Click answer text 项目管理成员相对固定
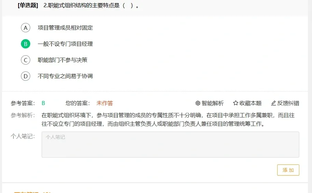 point(65,27)
